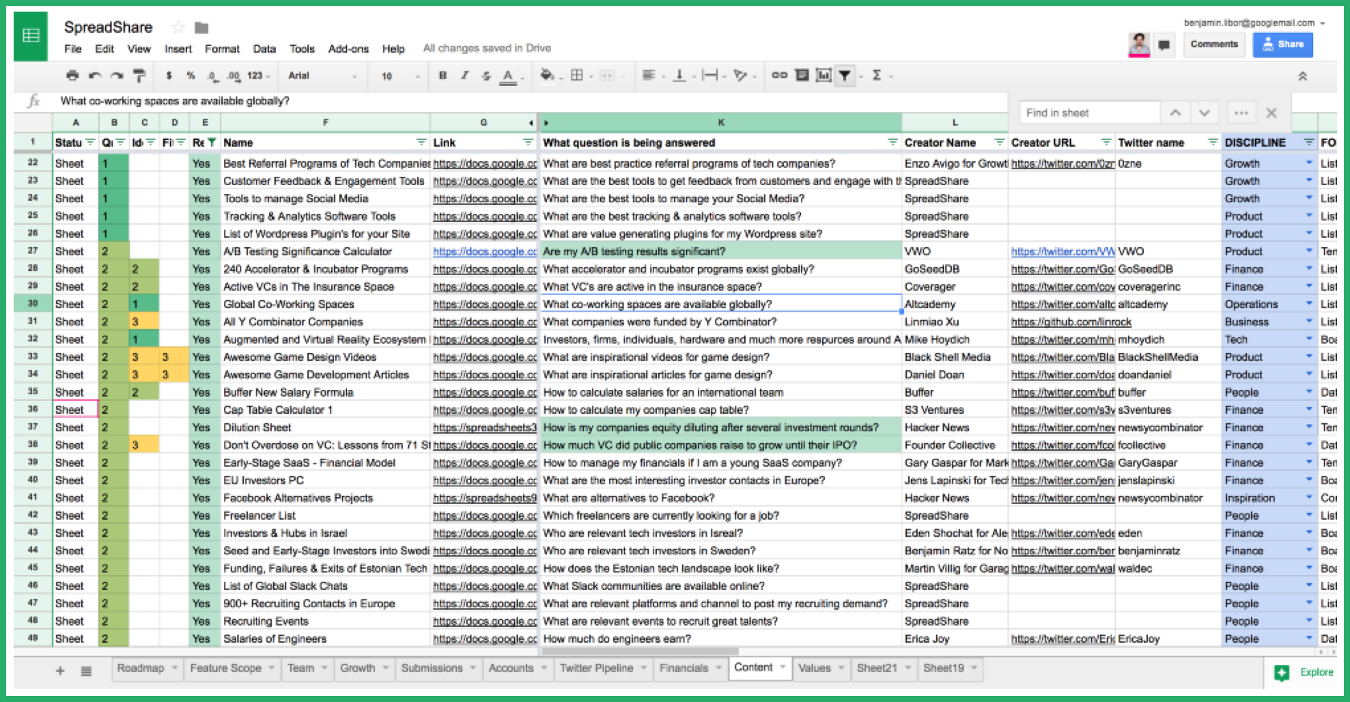Viewport: 1350px width, 702px height.
Task: Increase decimal places
Action: pyautogui.click(x=234, y=76)
